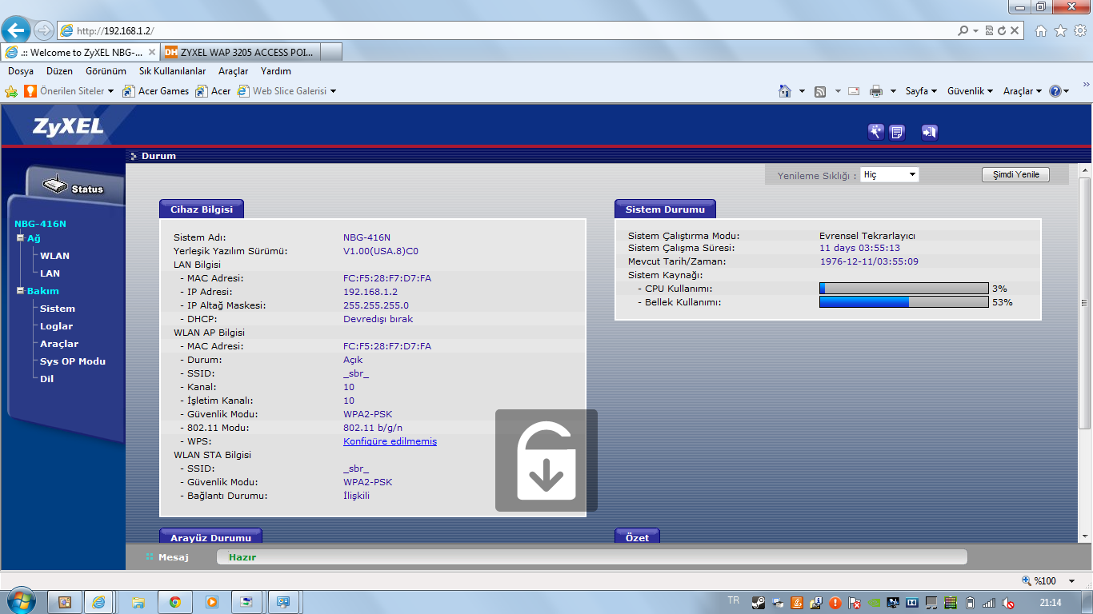This screenshot has height=614, width=1093.
Task: Open the Sık Kullanılanlar menu
Action: pyautogui.click(x=172, y=71)
